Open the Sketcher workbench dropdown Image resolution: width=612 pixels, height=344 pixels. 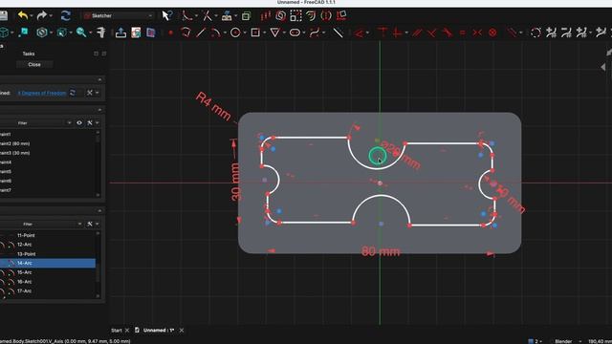(119, 15)
